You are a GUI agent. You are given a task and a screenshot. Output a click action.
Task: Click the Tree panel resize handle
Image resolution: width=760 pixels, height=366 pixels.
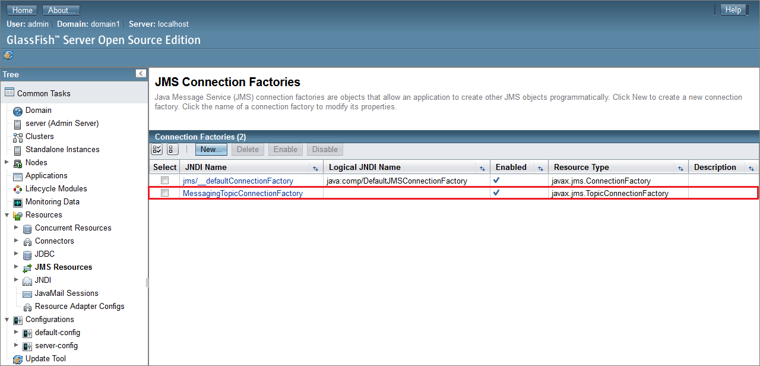[147, 283]
